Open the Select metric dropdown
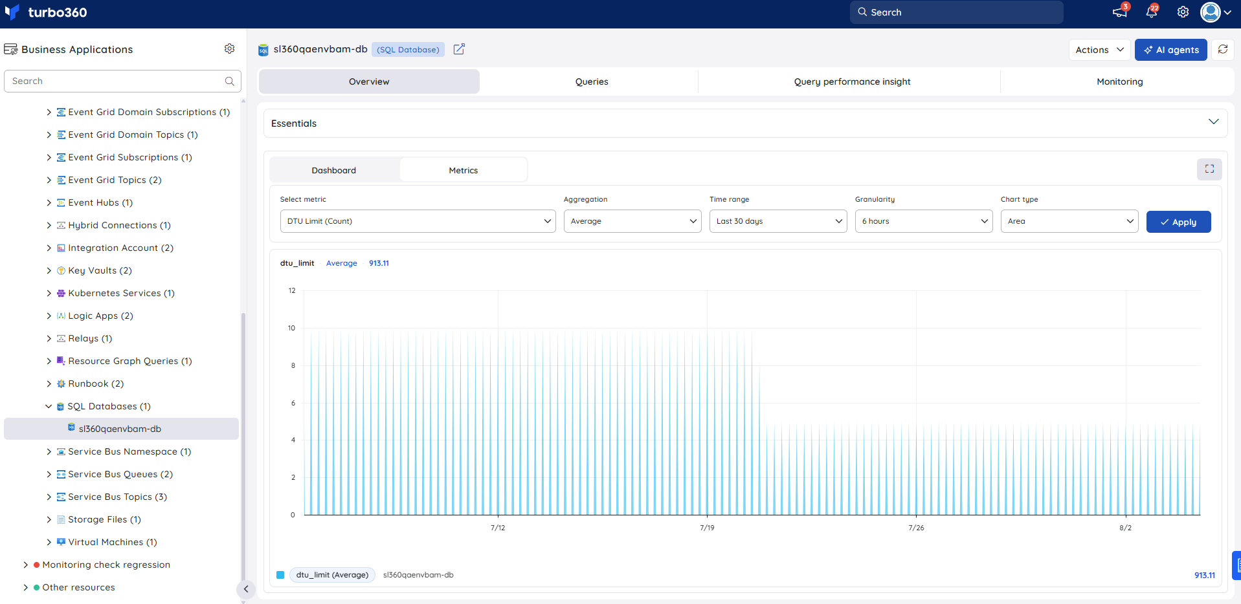The image size is (1241, 604). click(x=418, y=221)
